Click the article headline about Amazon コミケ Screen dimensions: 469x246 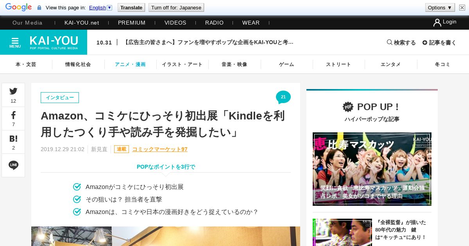[x=163, y=124]
